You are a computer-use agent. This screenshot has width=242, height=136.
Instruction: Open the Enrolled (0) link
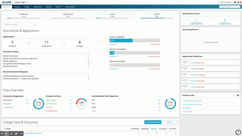113,69
